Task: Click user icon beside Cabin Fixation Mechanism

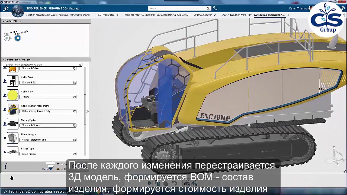Action: click(x=5, y=110)
